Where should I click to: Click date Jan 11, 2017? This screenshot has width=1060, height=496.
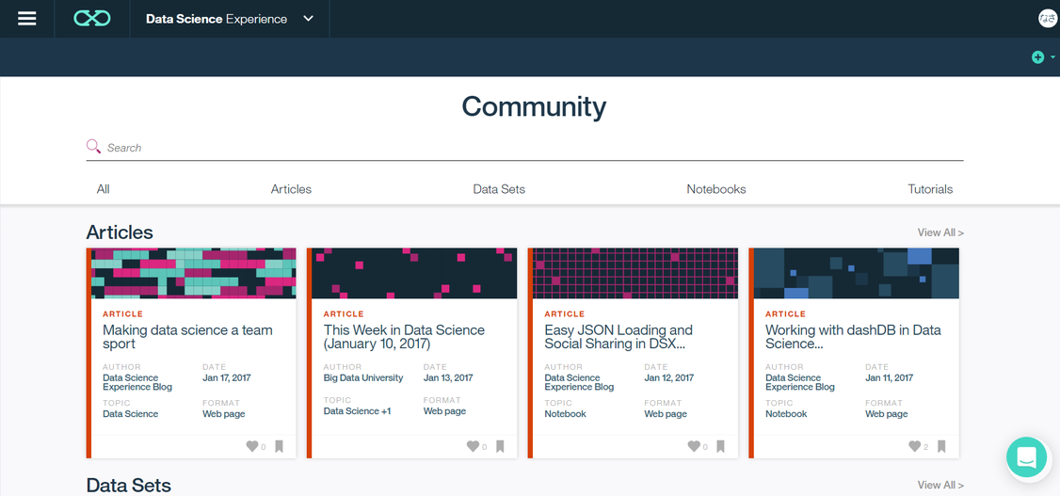(x=889, y=377)
